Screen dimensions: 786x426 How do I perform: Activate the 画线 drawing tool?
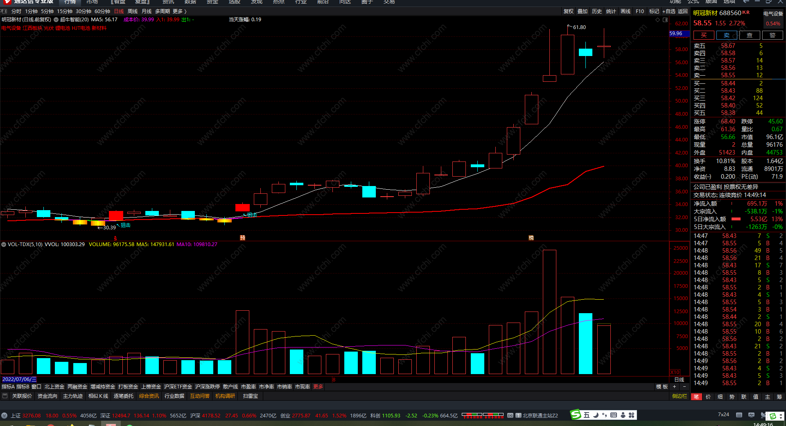point(626,11)
